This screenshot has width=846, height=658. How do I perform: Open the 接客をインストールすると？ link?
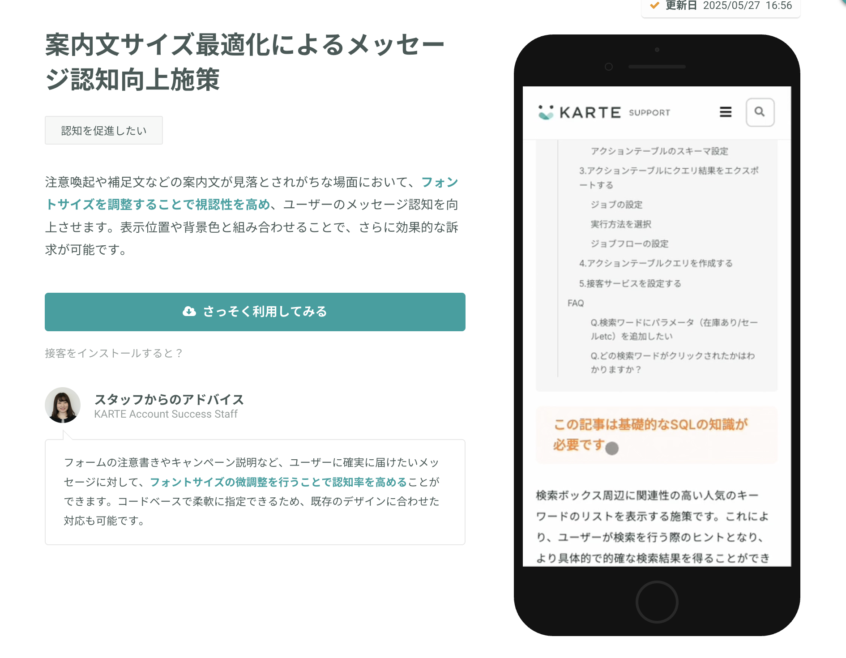(114, 353)
